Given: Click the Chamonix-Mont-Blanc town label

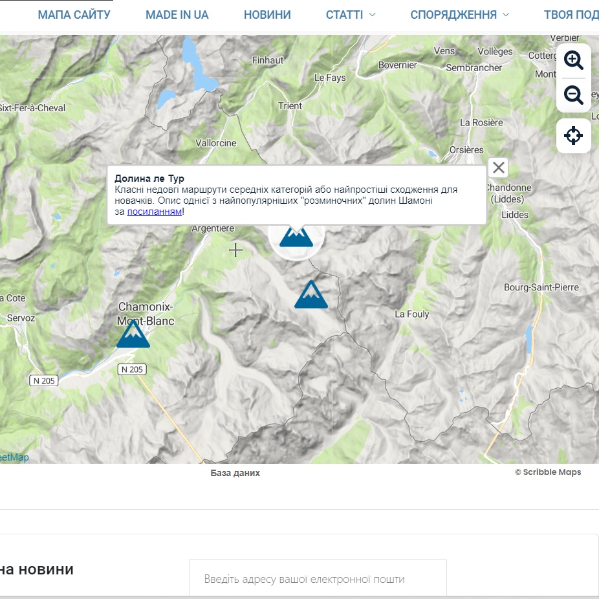Looking at the screenshot, I should coord(146,314).
